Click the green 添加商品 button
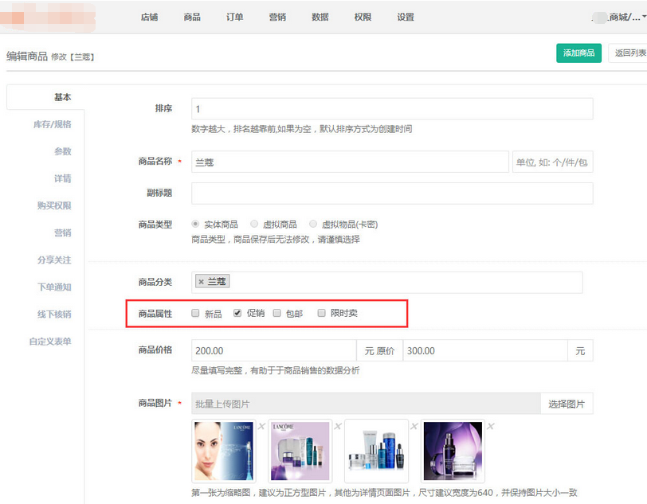The height and width of the screenshot is (504, 647). point(578,53)
